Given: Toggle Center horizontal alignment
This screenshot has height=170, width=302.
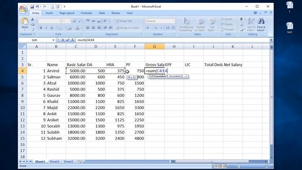Looking at the screenshot, I should [x=93, y=28].
